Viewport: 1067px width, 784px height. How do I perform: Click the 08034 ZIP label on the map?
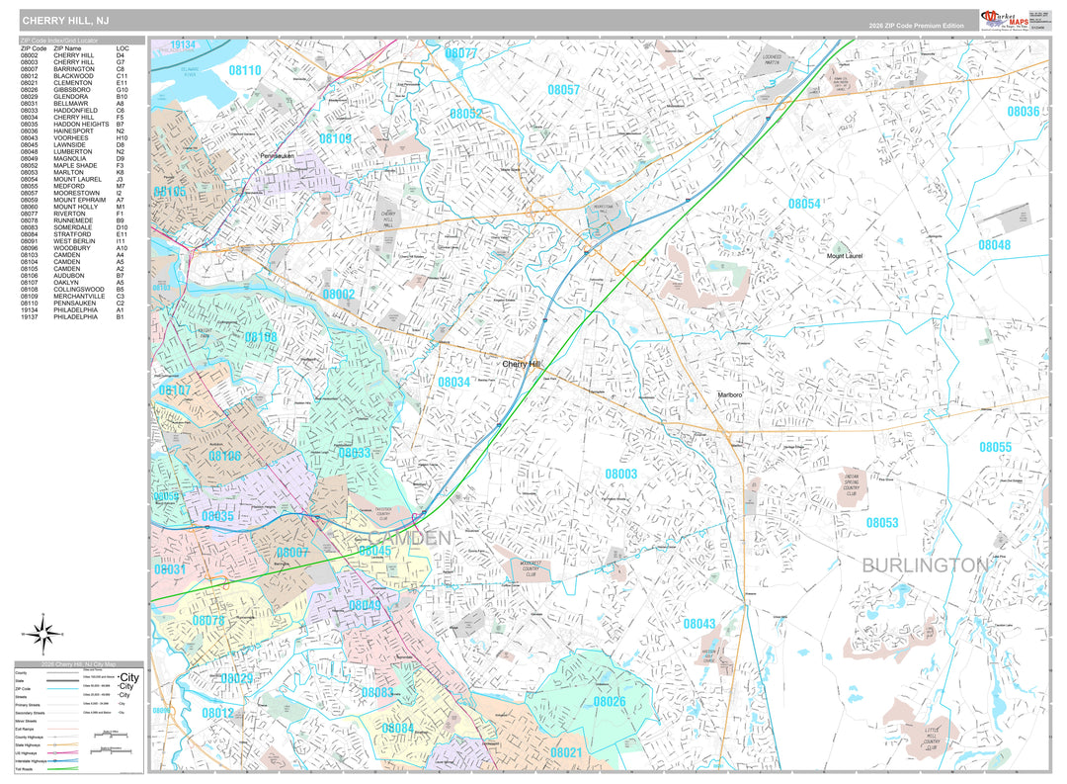(453, 383)
